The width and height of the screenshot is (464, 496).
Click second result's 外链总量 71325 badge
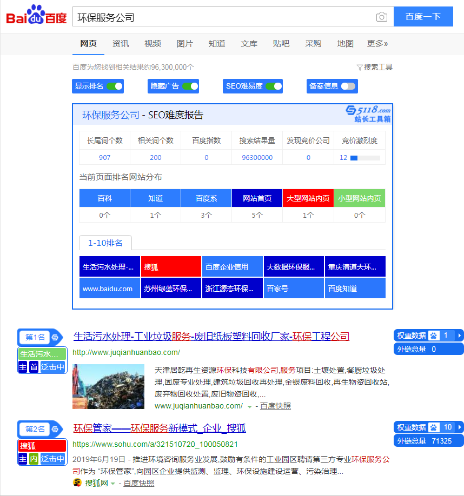coord(428,441)
